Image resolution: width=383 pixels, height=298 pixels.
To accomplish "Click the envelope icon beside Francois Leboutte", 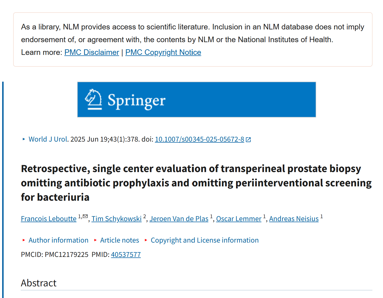I will coord(85,216).
